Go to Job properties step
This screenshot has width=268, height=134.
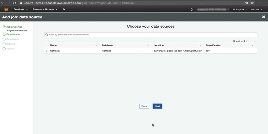14,27
